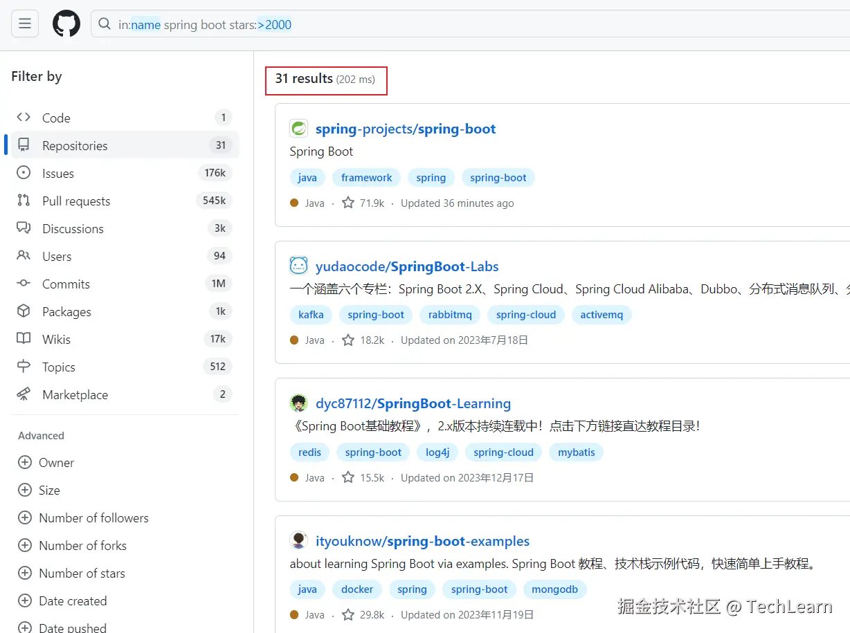Click the 71.9k star count

[363, 203]
